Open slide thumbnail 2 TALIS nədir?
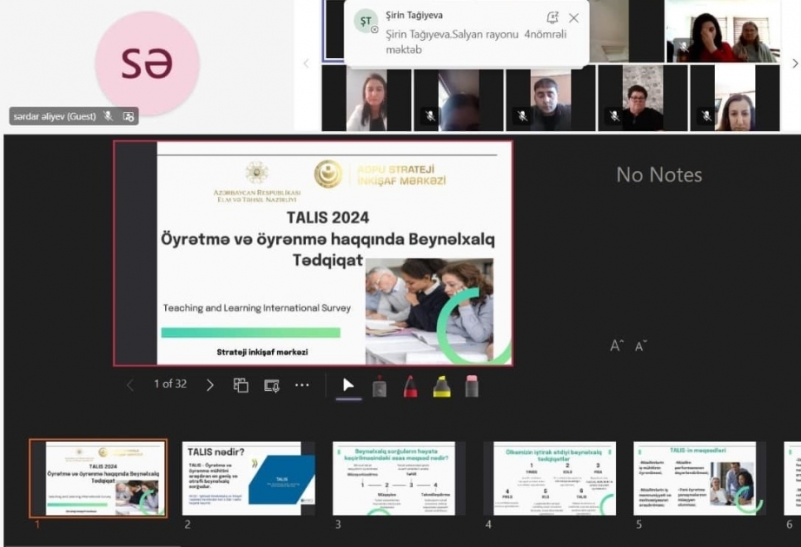This screenshot has width=801, height=547. pos(248,478)
